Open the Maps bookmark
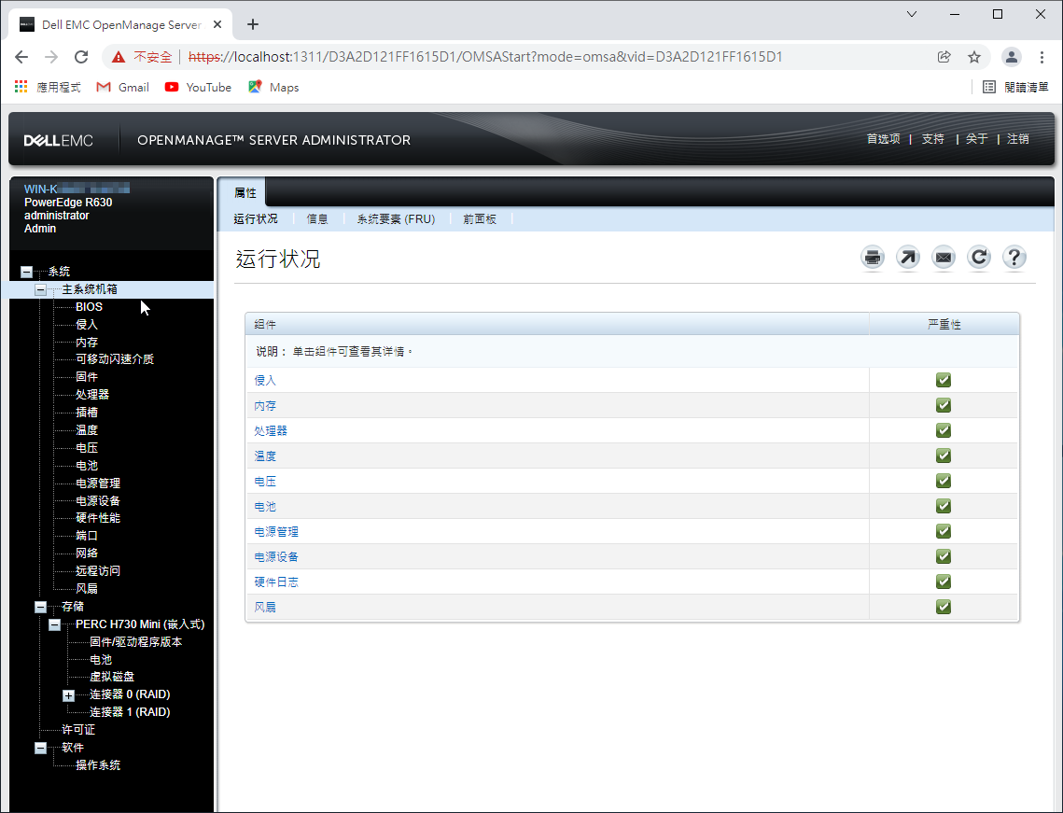The height and width of the screenshot is (813, 1063). tap(273, 88)
